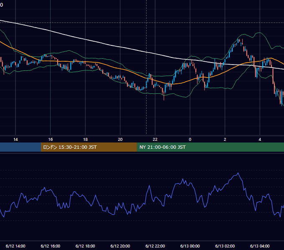Click the hour label 16 on the chart axis
This screenshot has height=250, width=284.
click(x=51, y=140)
